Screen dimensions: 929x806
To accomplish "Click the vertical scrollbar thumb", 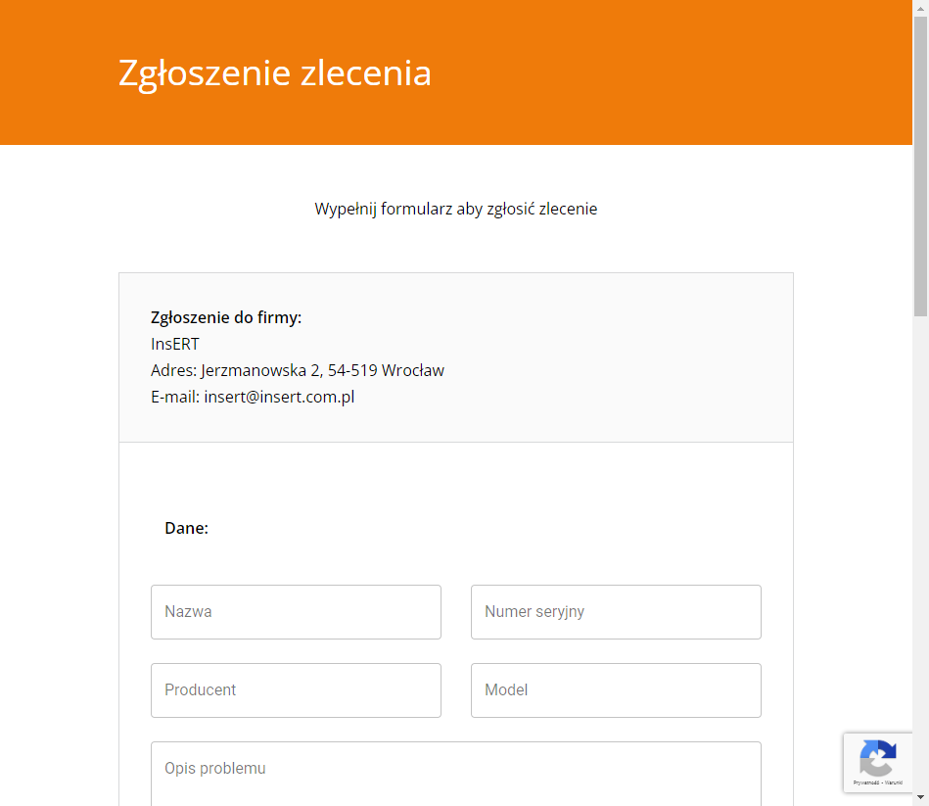I will pos(920,166).
